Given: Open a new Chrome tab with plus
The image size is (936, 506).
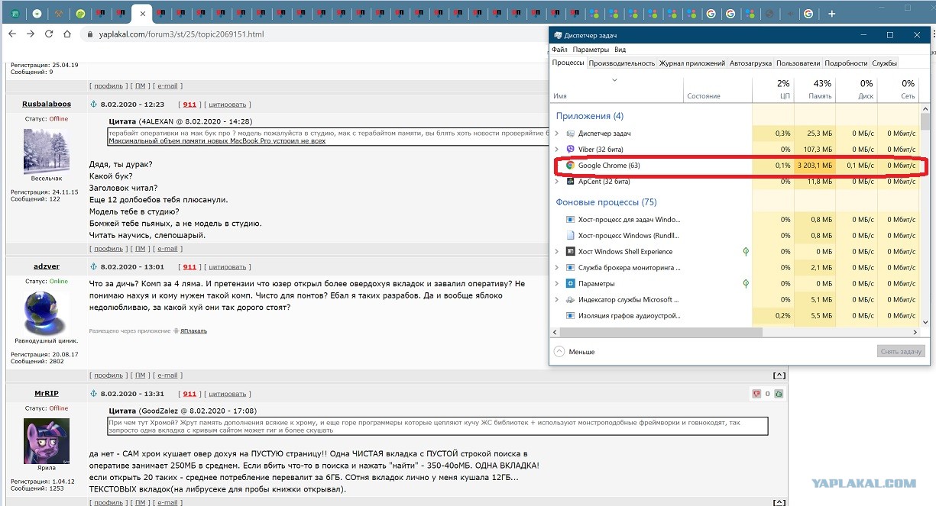Looking at the screenshot, I should coord(832,14).
